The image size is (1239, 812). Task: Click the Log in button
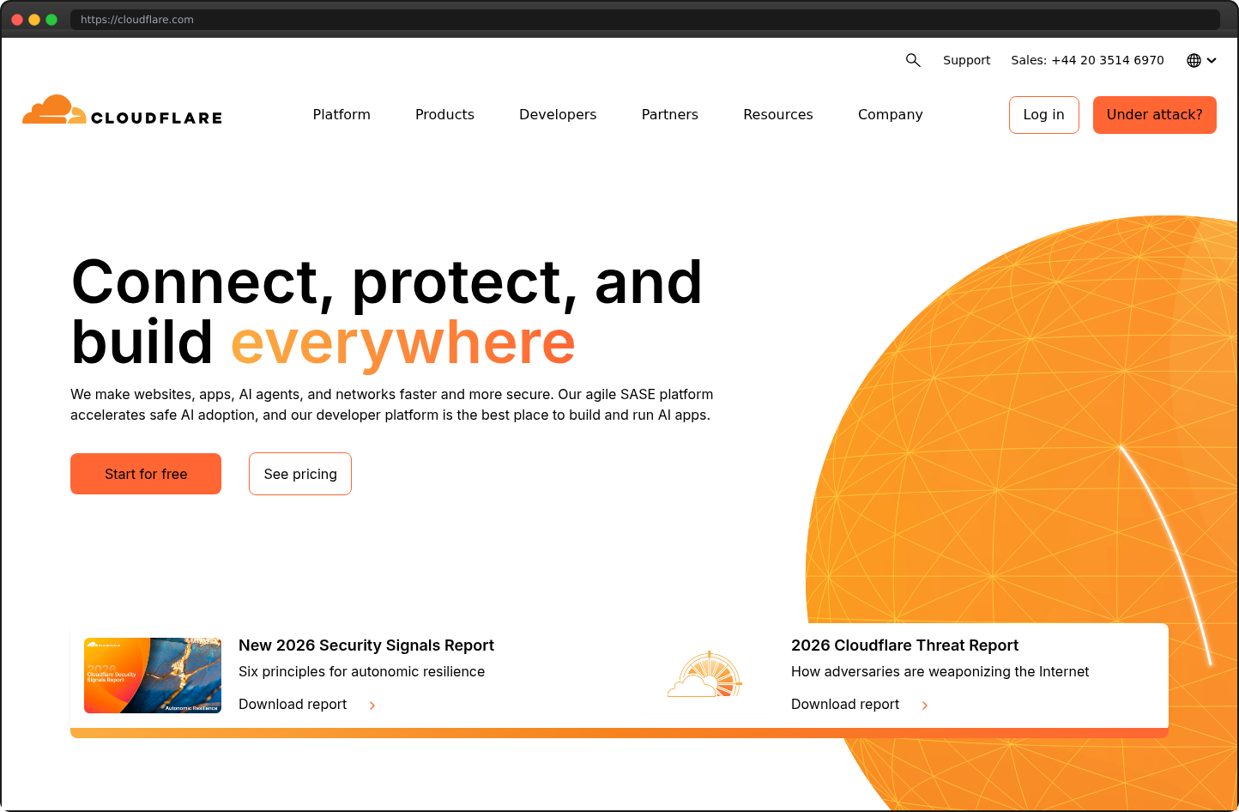tap(1043, 114)
